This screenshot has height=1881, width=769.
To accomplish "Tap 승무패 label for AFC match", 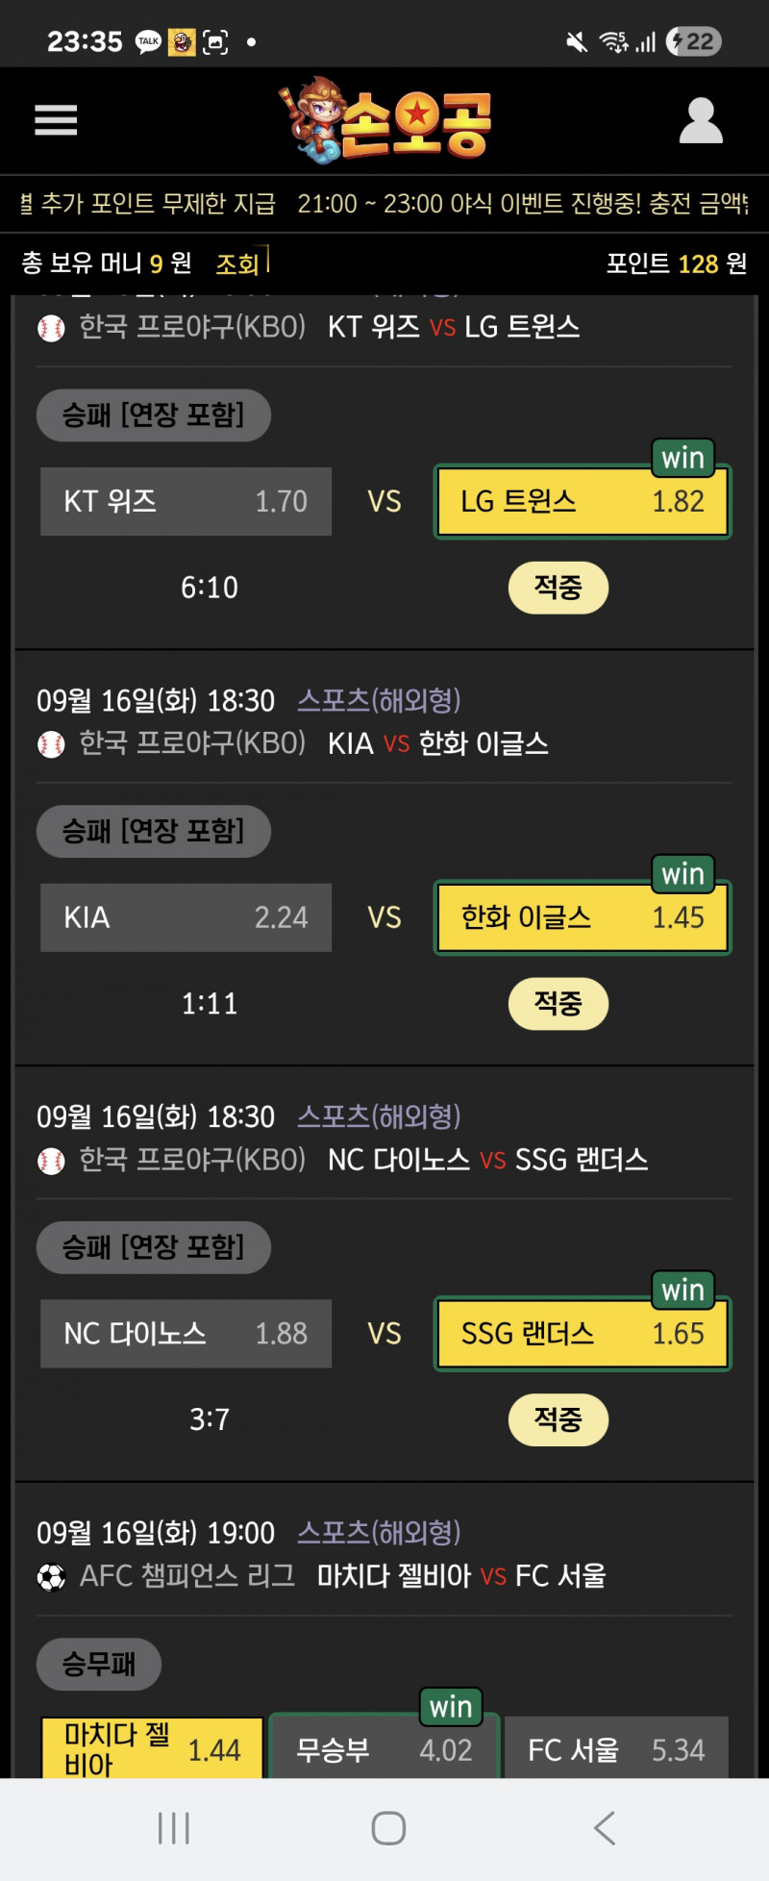I will (99, 1664).
